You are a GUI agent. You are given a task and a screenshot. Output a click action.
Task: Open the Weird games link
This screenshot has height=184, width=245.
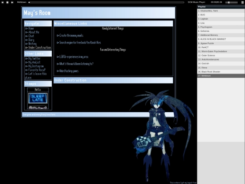click(x=69, y=71)
